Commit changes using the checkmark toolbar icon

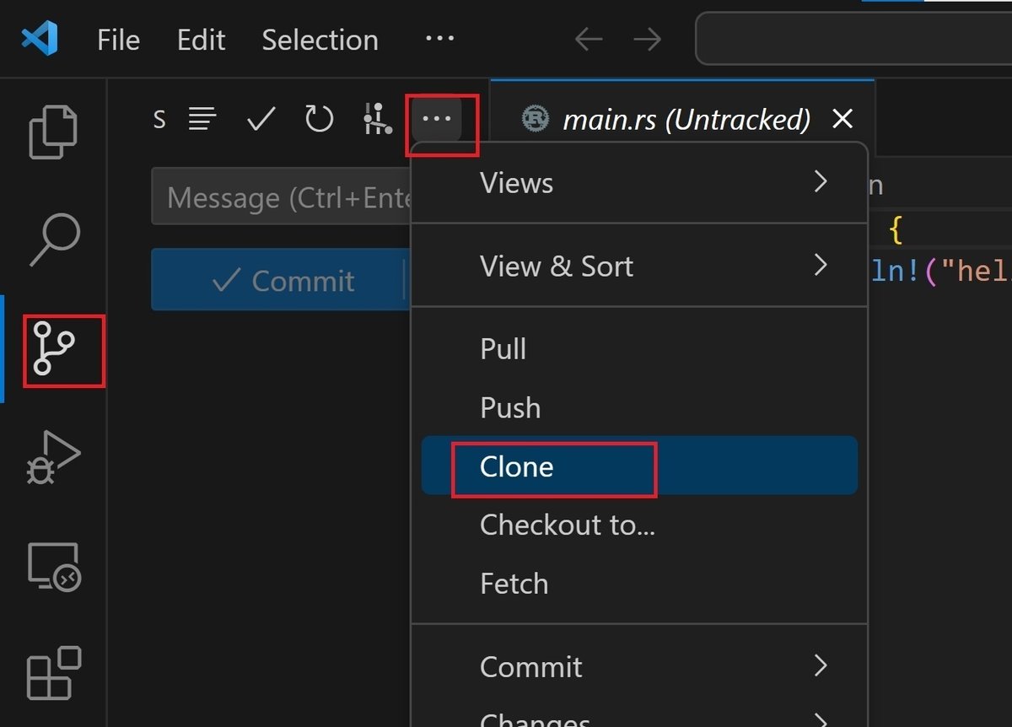[261, 119]
